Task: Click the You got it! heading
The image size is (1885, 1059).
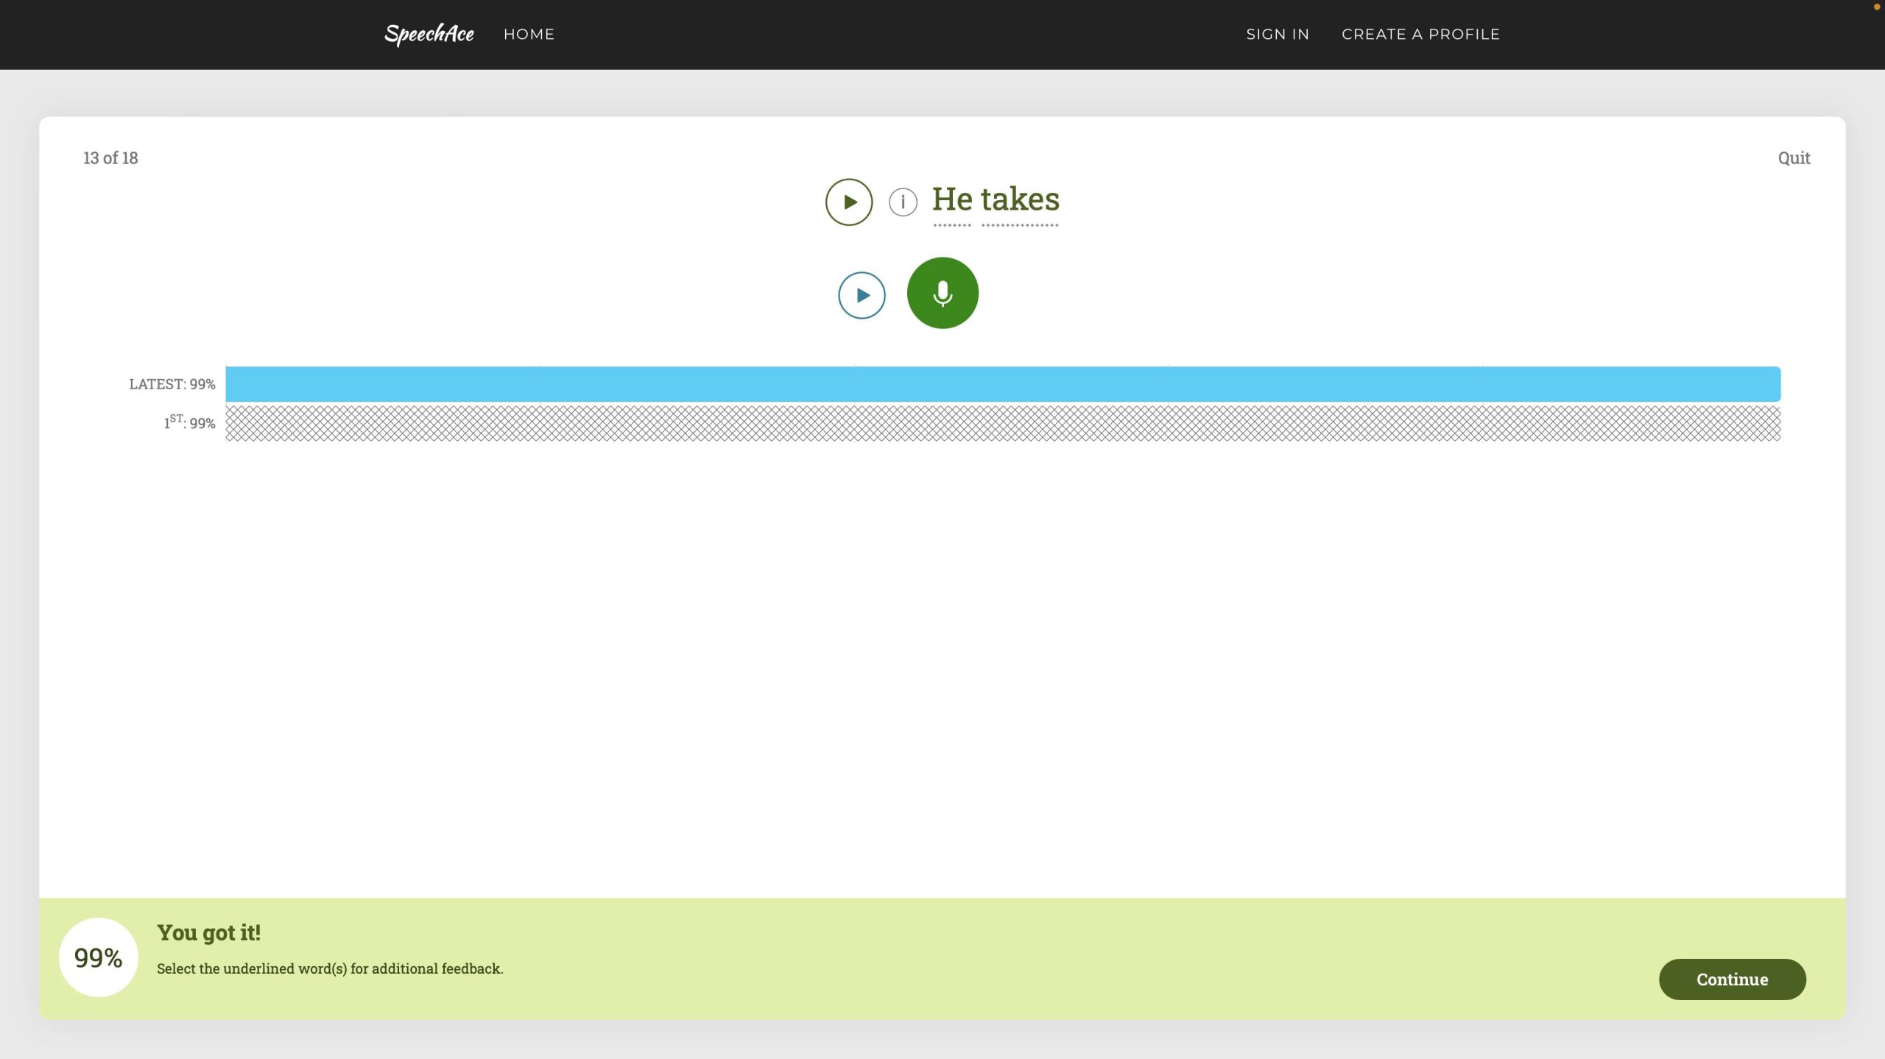Action: tap(209, 932)
